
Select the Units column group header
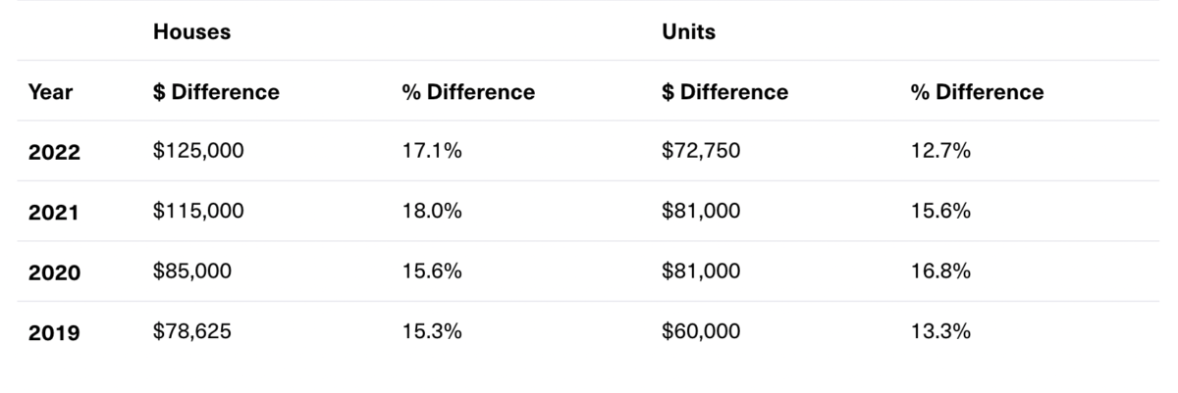coord(688,32)
